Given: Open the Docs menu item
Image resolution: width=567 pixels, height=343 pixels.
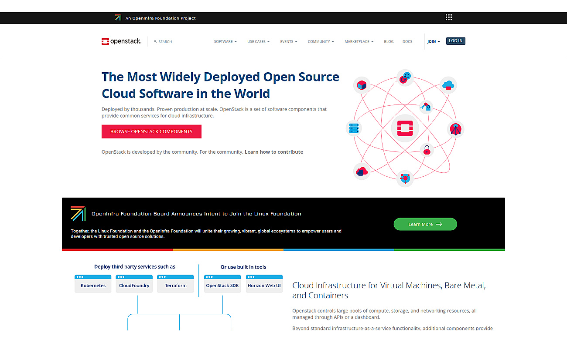Looking at the screenshot, I should [407, 42].
